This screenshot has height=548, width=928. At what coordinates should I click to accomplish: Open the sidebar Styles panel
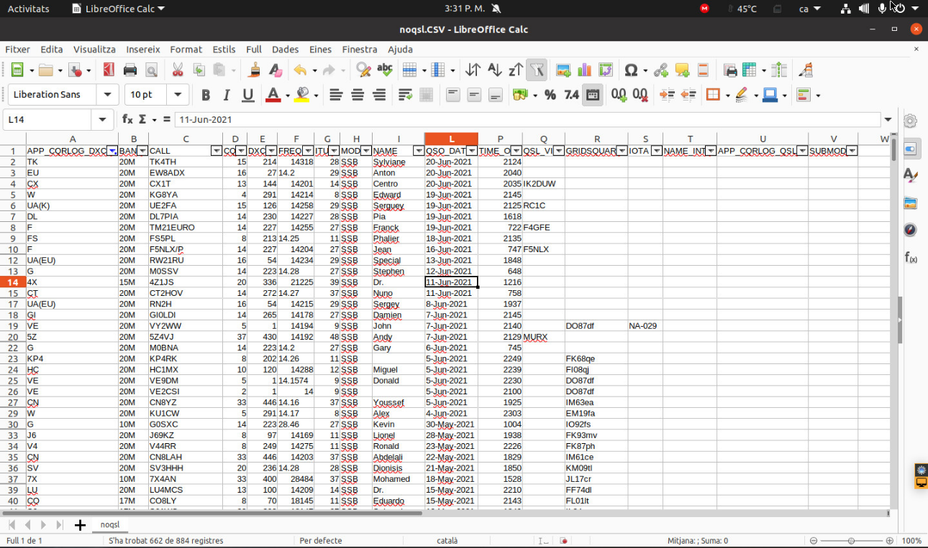pos(910,175)
